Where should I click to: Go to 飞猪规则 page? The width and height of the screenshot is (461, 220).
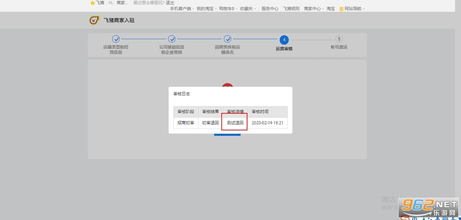pyautogui.click(x=291, y=9)
